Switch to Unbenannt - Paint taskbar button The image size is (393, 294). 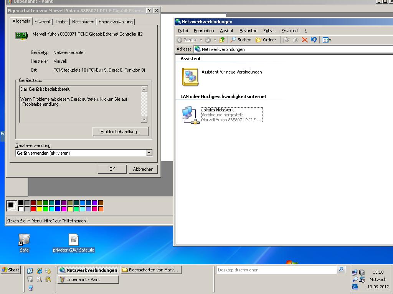click(88, 279)
